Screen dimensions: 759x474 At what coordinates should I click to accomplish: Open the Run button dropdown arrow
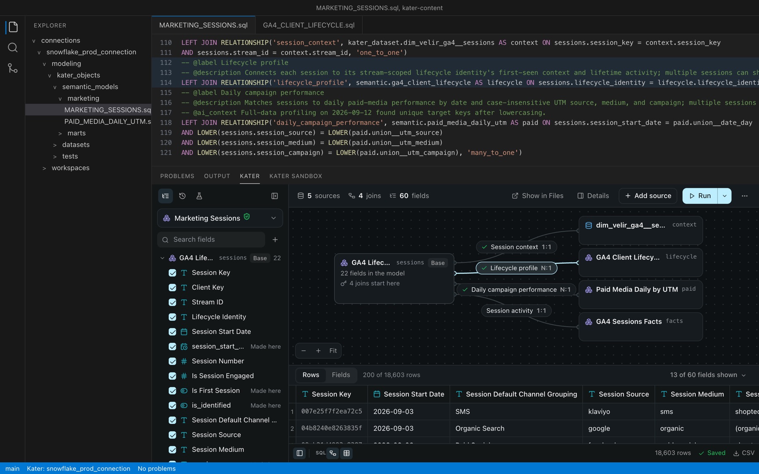(x=724, y=196)
